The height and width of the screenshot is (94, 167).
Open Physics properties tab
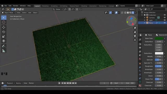(x=140, y=74)
